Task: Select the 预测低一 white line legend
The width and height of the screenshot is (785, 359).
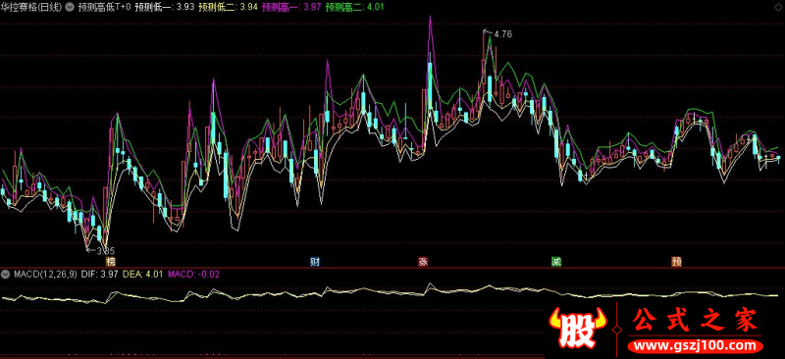Action: click(164, 8)
